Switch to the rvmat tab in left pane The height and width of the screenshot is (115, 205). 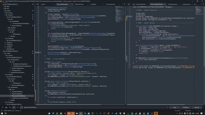coord(43,4)
